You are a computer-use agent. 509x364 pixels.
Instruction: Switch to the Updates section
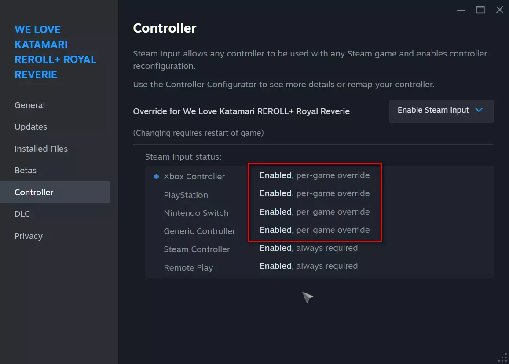(x=31, y=127)
